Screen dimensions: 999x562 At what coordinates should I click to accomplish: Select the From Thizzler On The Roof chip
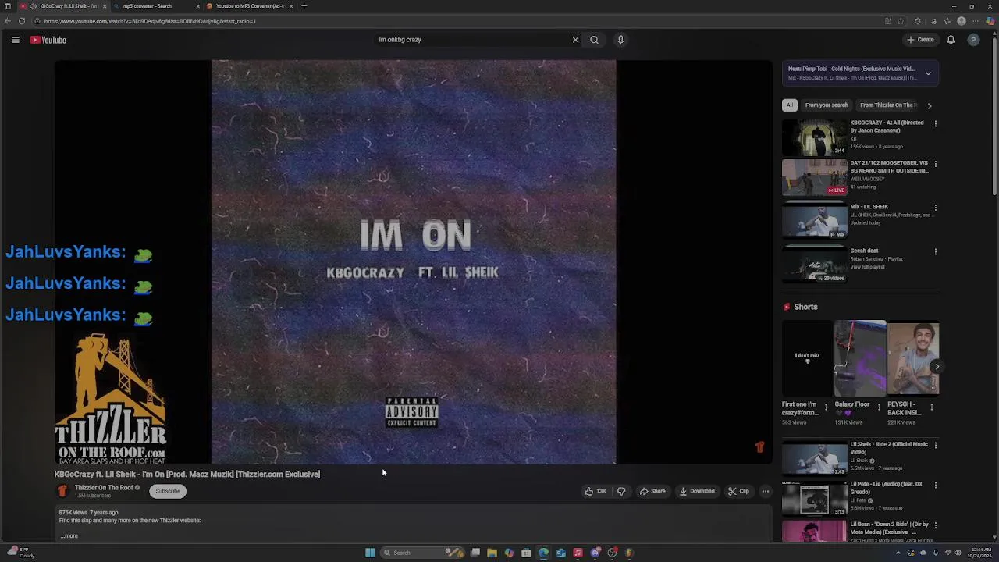(x=889, y=105)
